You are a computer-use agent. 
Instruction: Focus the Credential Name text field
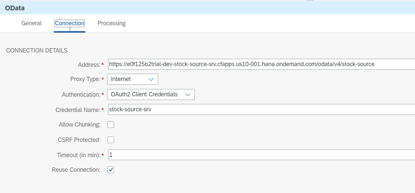(260, 109)
